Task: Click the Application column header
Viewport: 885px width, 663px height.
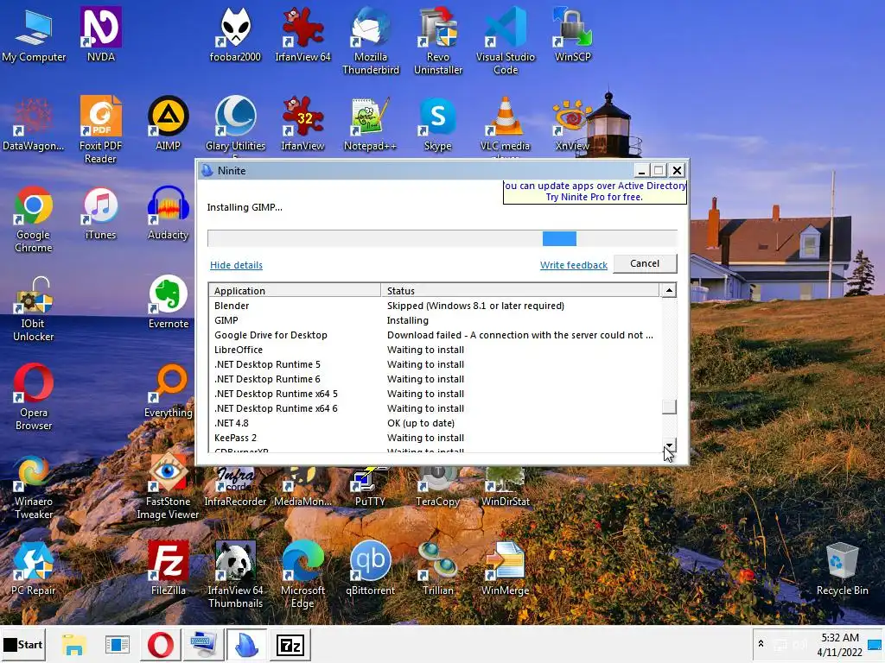Action: pyautogui.click(x=295, y=290)
